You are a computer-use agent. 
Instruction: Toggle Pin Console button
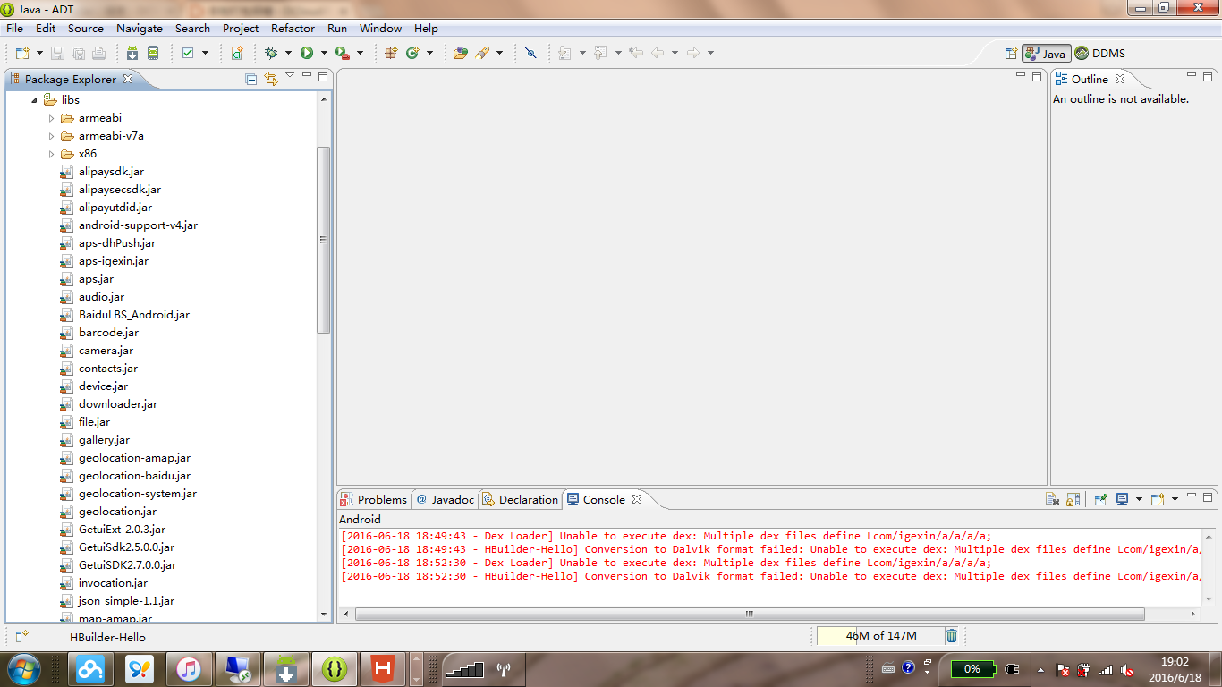click(x=1101, y=499)
